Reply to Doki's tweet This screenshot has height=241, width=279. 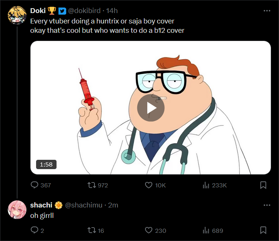[35, 185]
